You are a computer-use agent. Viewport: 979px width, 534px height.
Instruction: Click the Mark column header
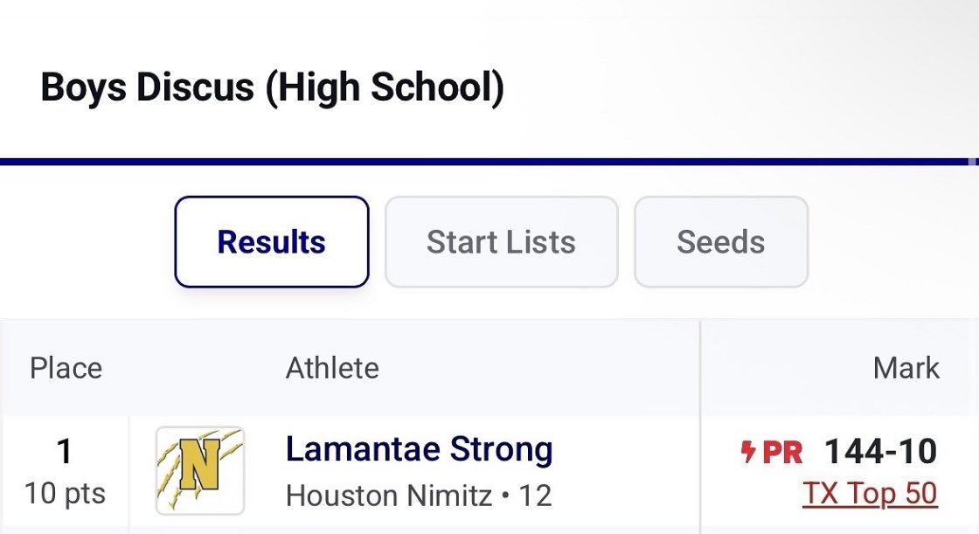click(x=906, y=368)
